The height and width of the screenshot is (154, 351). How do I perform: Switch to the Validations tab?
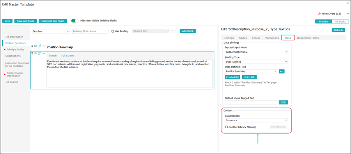[x=272, y=38]
